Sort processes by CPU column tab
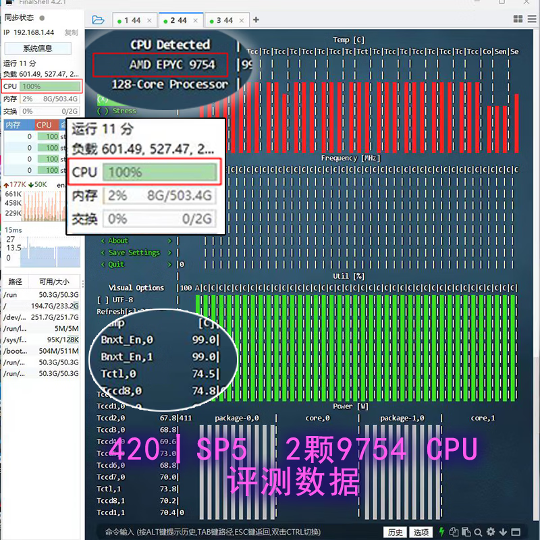 point(47,125)
